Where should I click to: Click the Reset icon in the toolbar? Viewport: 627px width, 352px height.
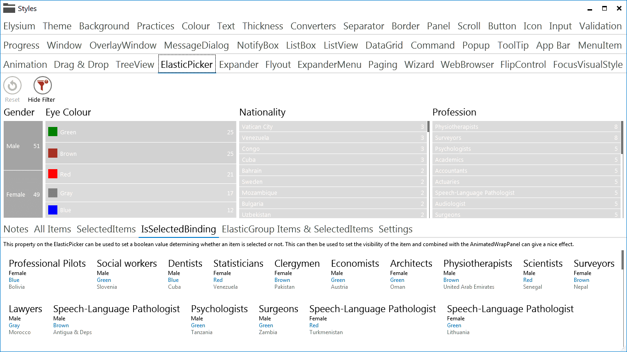(12, 85)
